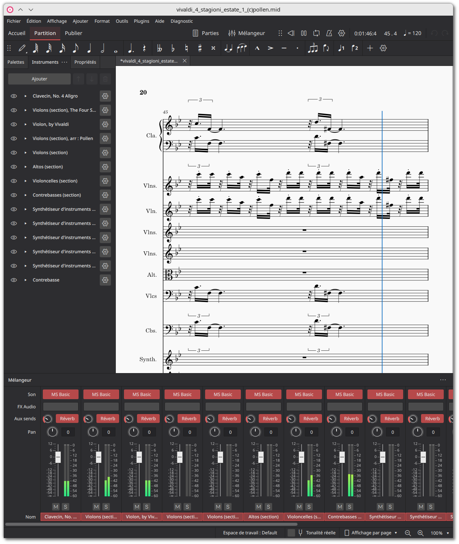459x544 pixels.
Task: Expand Contrebasse instrument
Action: 25,280
